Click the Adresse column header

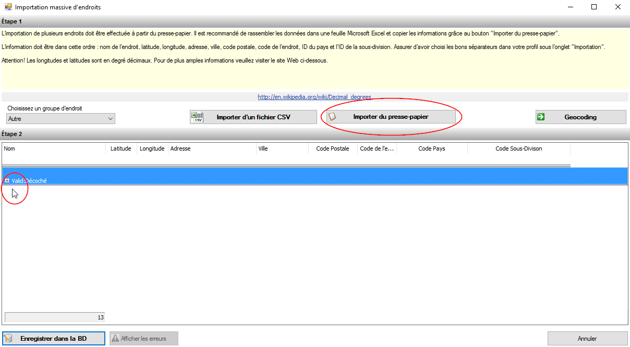click(x=211, y=148)
